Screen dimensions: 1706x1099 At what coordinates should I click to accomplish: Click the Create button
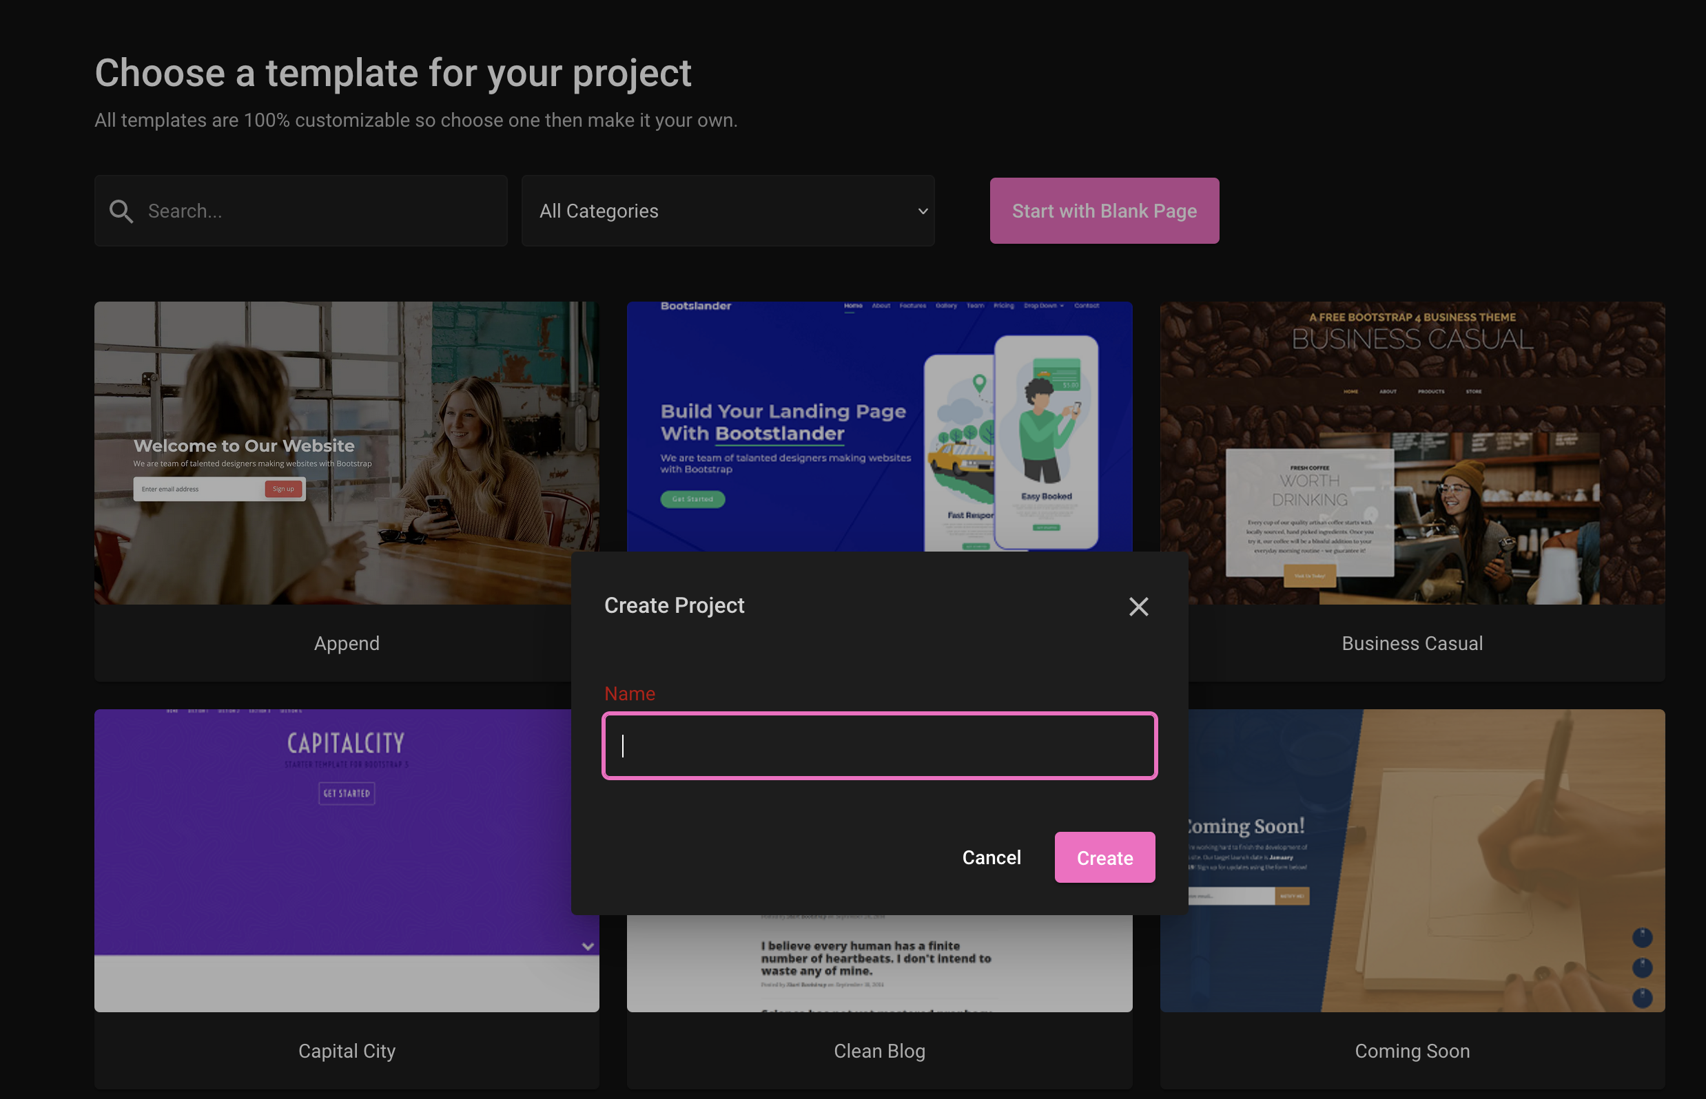tap(1104, 857)
